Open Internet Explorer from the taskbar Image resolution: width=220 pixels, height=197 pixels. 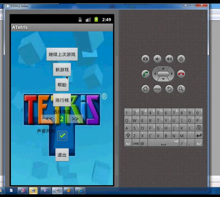tap(80, 191)
